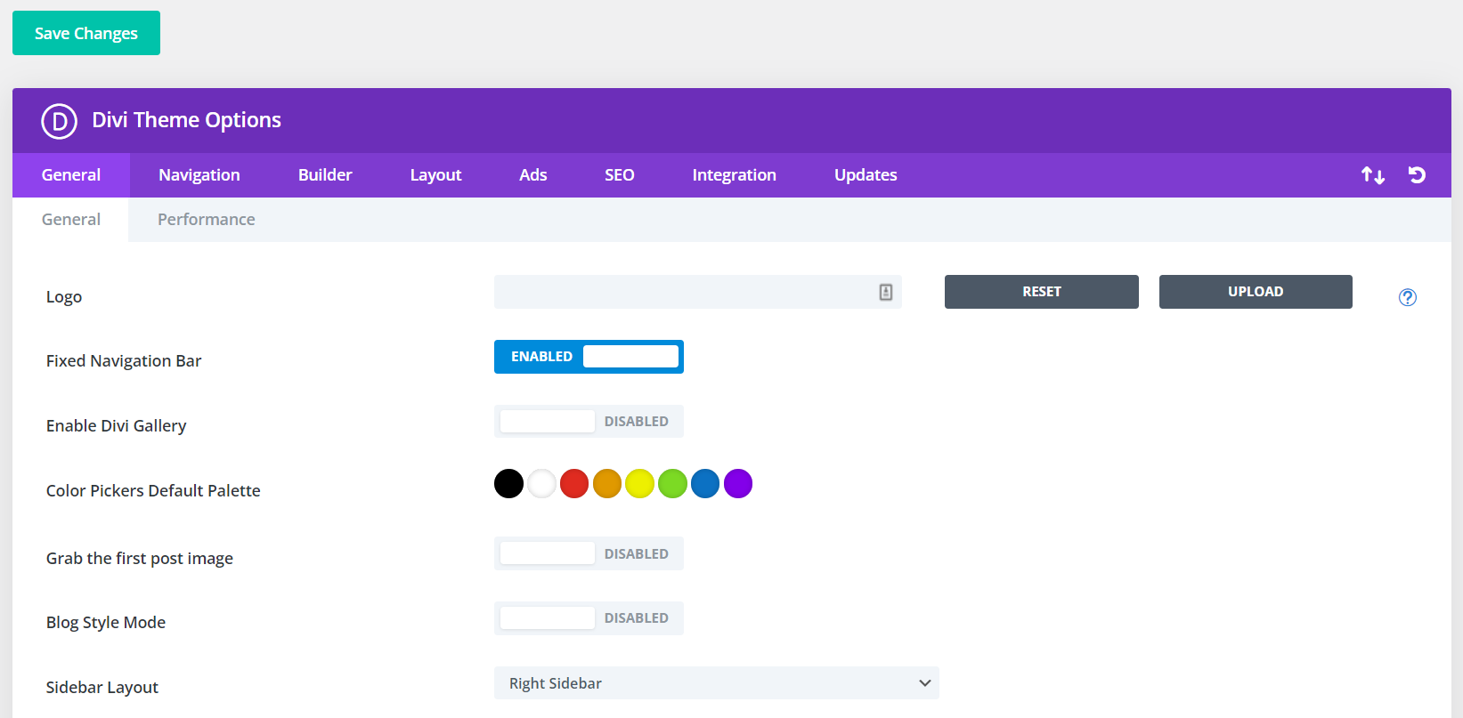Click the Logo option label
Screen dimensions: 1463x718
[64, 297]
